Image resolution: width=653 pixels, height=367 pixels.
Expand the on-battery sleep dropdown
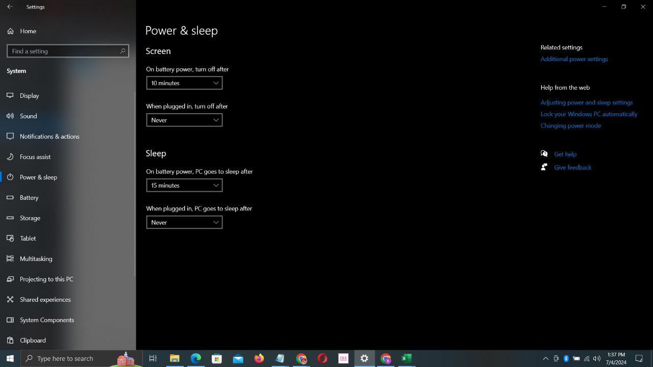coord(184,185)
